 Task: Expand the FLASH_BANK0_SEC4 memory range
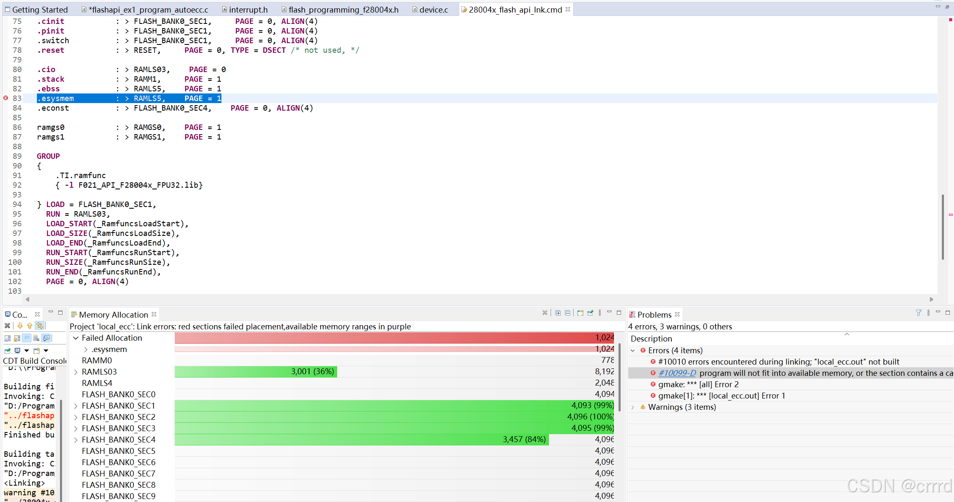(76, 440)
